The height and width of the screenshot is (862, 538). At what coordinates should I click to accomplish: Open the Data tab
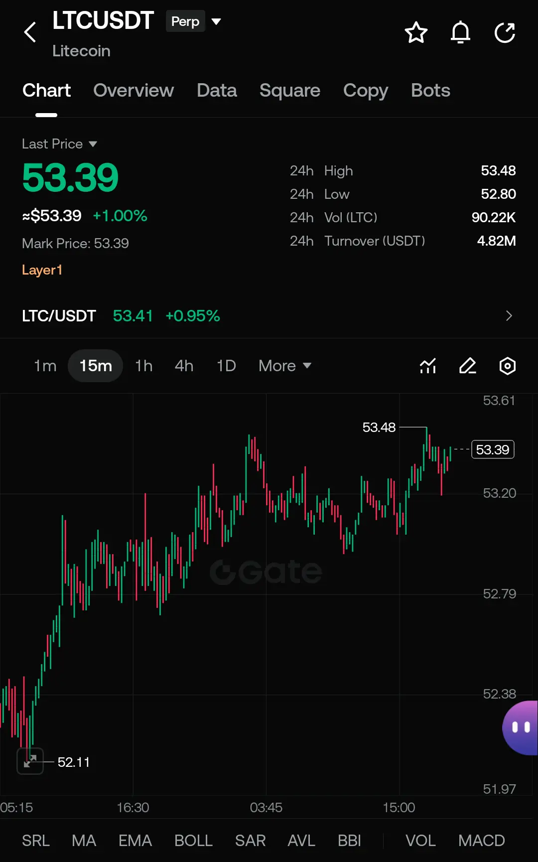pyautogui.click(x=217, y=91)
